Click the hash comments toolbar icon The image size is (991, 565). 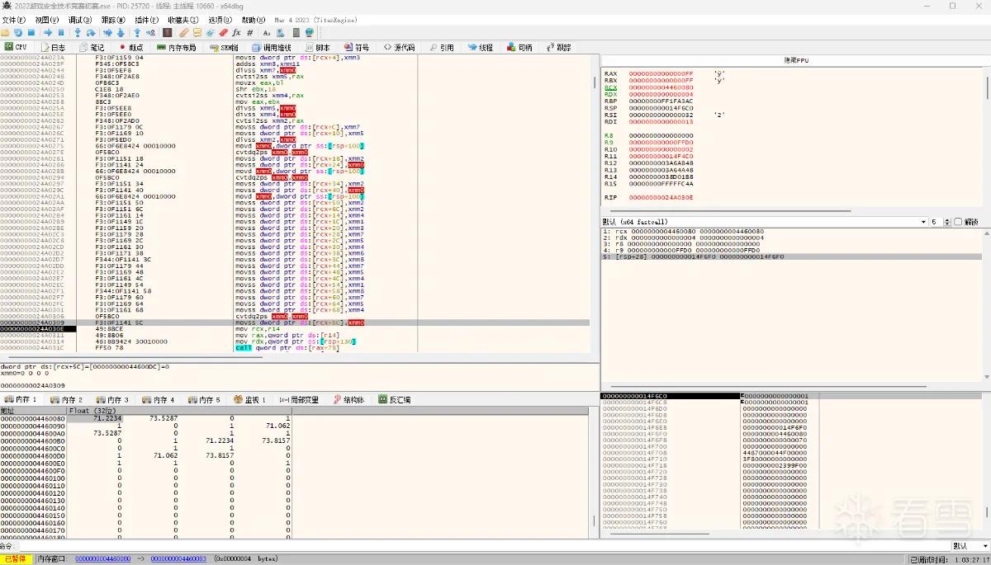coord(249,33)
